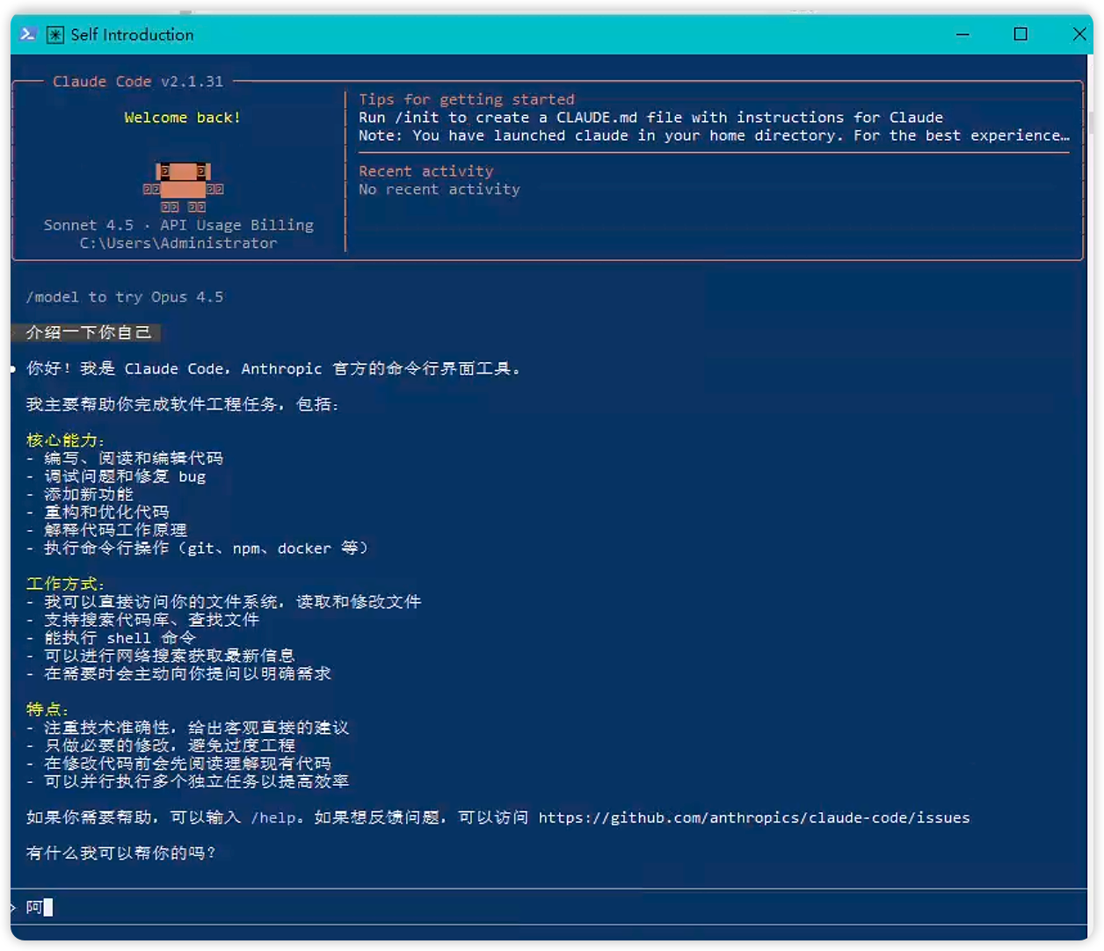The height and width of the screenshot is (951, 1104).
Task: Open the github.com/anthropics/claude-code/issues link
Action: pyautogui.click(x=754, y=817)
